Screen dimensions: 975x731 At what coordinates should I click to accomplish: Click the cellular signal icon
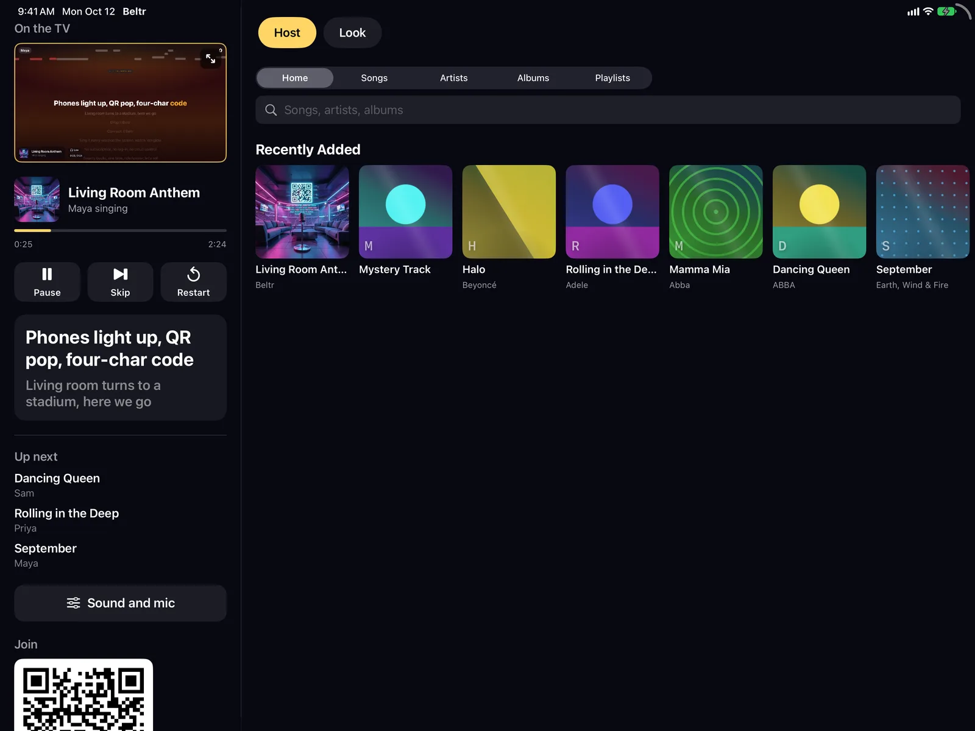913,12
